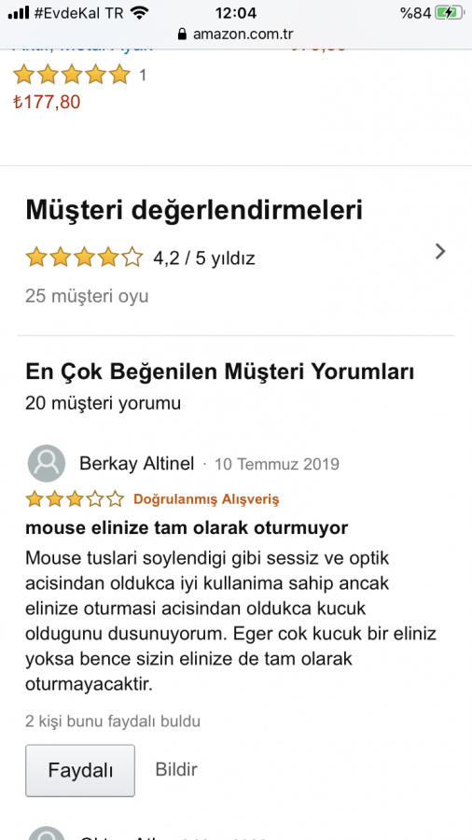Tap the battery icon in status bar
Screen dimensions: 472x840
click(x=450, y=13)
